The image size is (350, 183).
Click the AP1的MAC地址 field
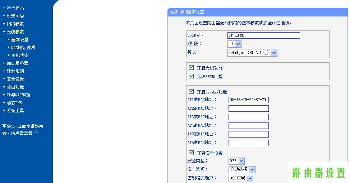[x=248, y=100]
